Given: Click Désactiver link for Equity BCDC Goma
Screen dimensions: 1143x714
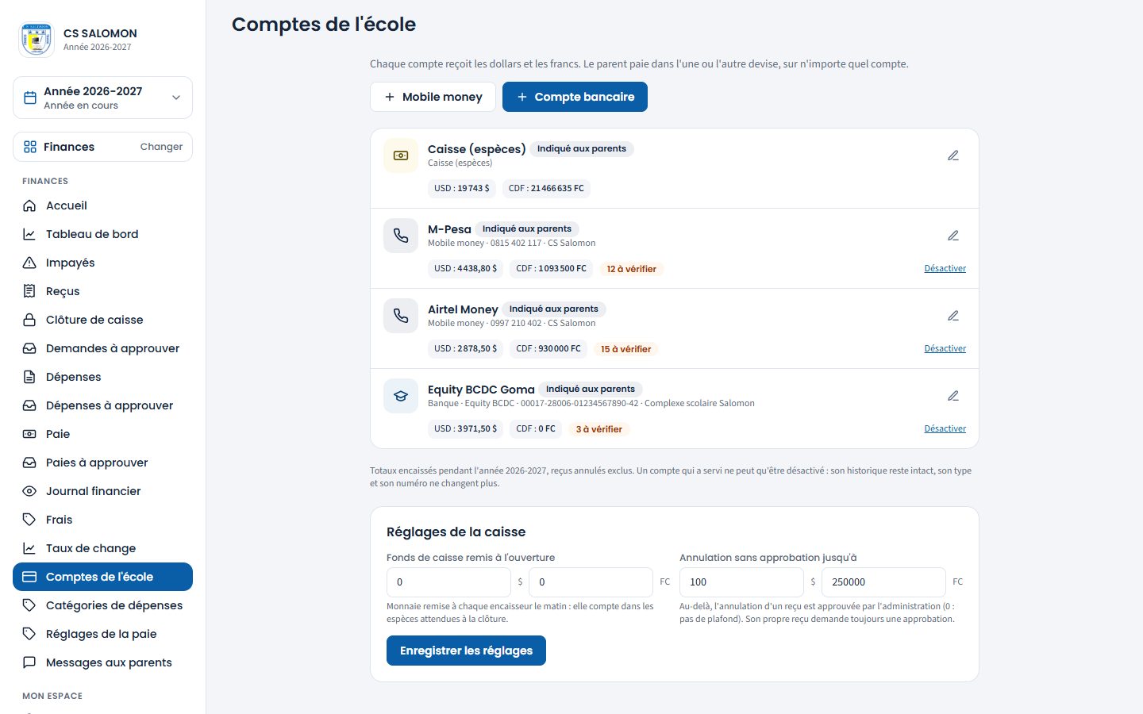Looking at the screenshot, I should pos(945,428).
